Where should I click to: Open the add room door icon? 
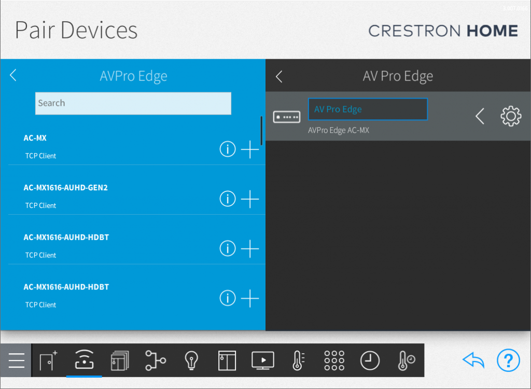pyautogui.click(x=48, y=360)
